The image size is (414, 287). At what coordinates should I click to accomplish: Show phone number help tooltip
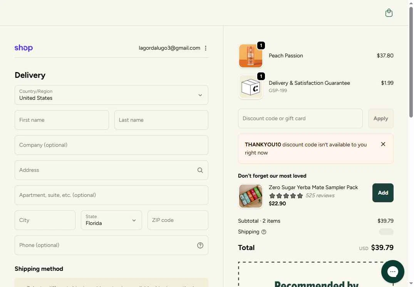(200, 245)
